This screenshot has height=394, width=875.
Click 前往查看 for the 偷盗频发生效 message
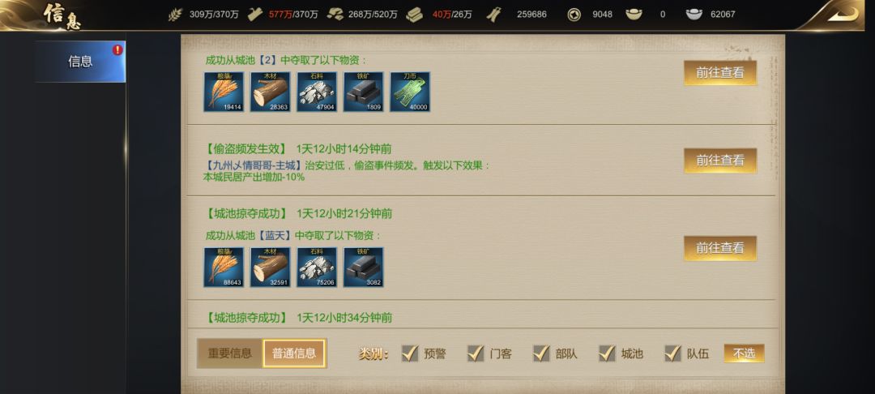(720, 161)
